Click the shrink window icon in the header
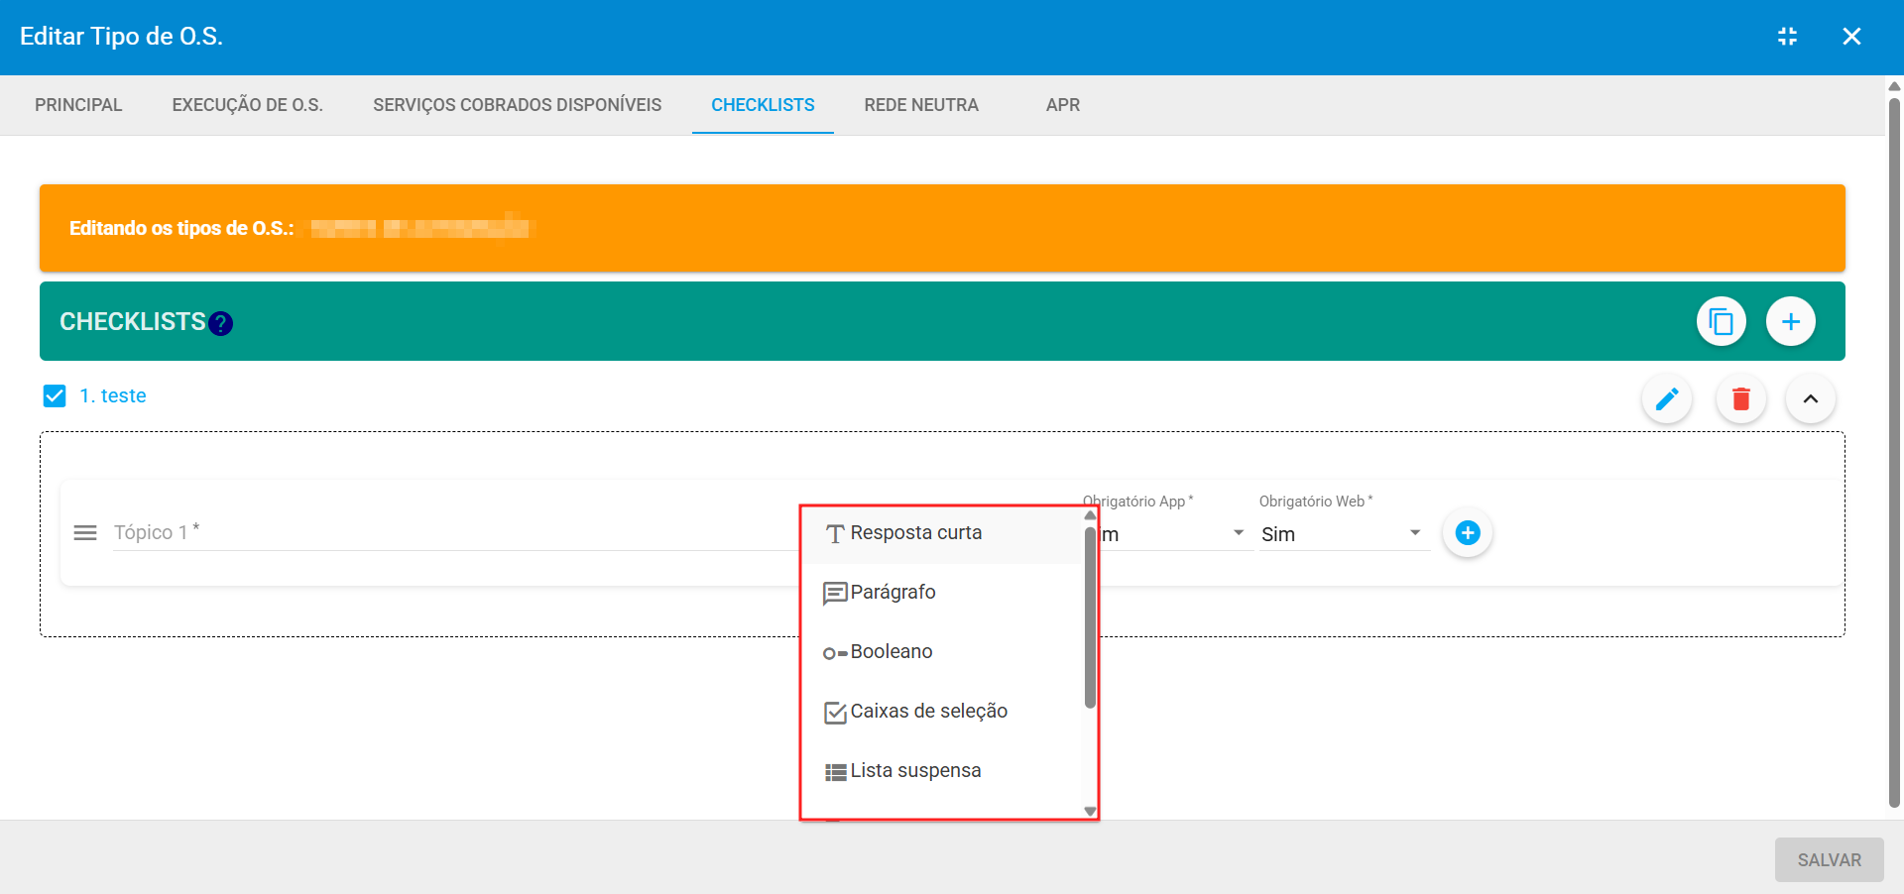 pos(1788,36)
